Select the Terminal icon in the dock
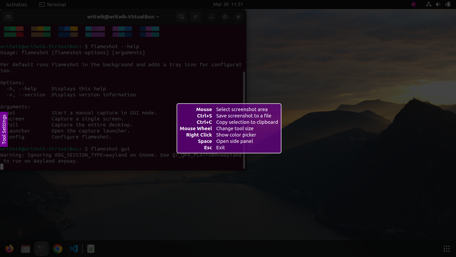 click(41, 249)
